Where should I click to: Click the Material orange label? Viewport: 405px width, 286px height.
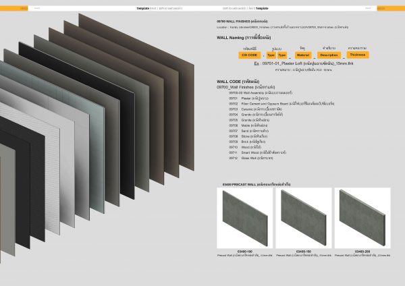coord(303,55)
